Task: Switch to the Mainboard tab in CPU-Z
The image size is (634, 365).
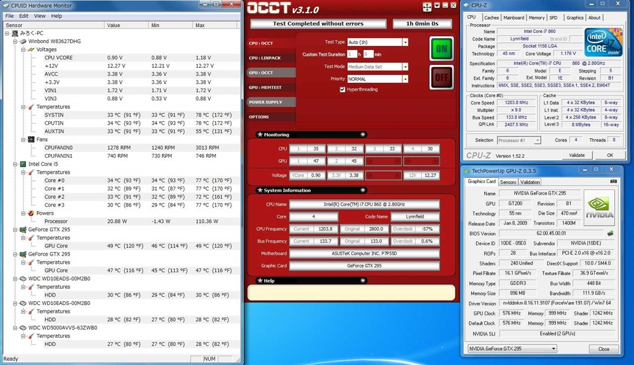Action: (x=513, y=17)
